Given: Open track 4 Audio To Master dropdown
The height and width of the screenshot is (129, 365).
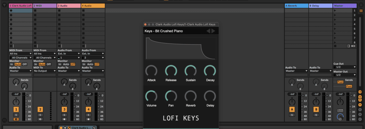Looking at the screenshot, I should (93, 71).
